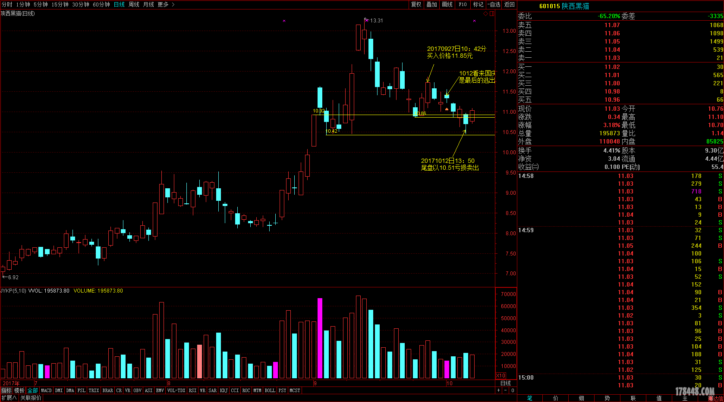Screen dimensions: 724x402
Task: Select the 全部 indicator filter
Action: 33,390
